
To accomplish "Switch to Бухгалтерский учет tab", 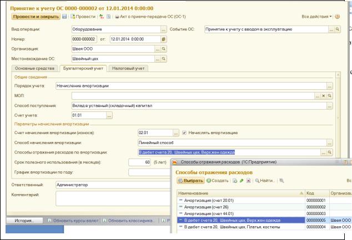I will [x=83, y=69].
